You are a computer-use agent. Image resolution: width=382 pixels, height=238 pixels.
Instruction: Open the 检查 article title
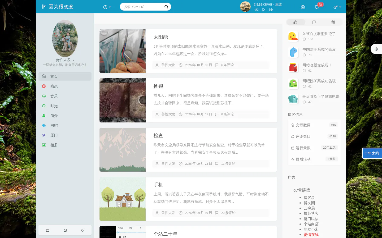pos(158,136)
